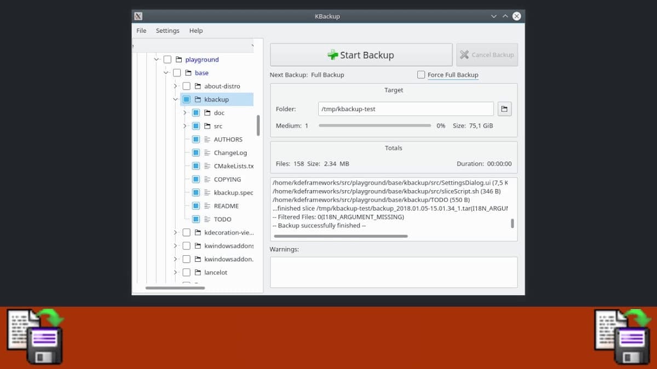The width and height of the screenshot is (657, 369).
Task: Open the File menu
Action: click(x=141, y=31)
